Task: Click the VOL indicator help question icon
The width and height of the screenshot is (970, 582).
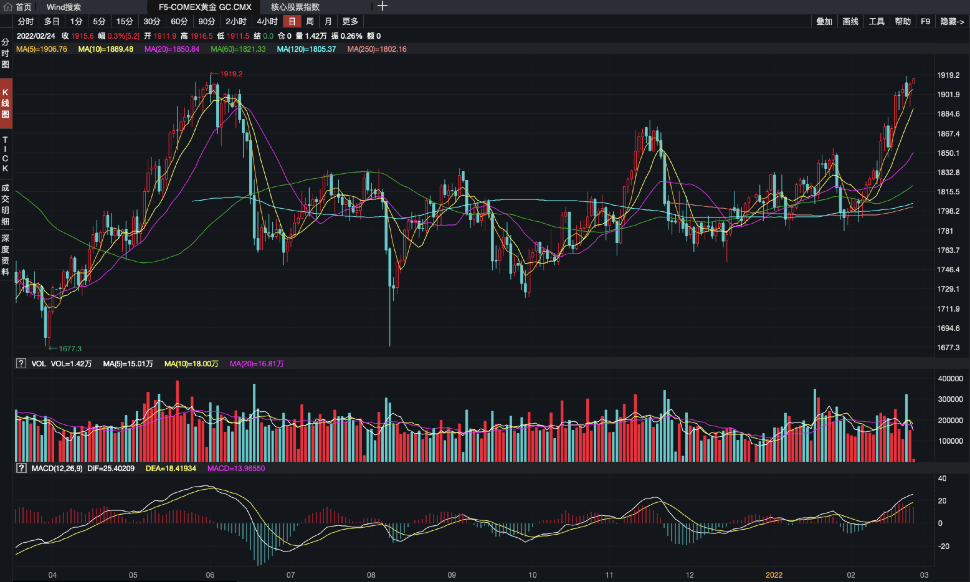Action: coord(21,364)
